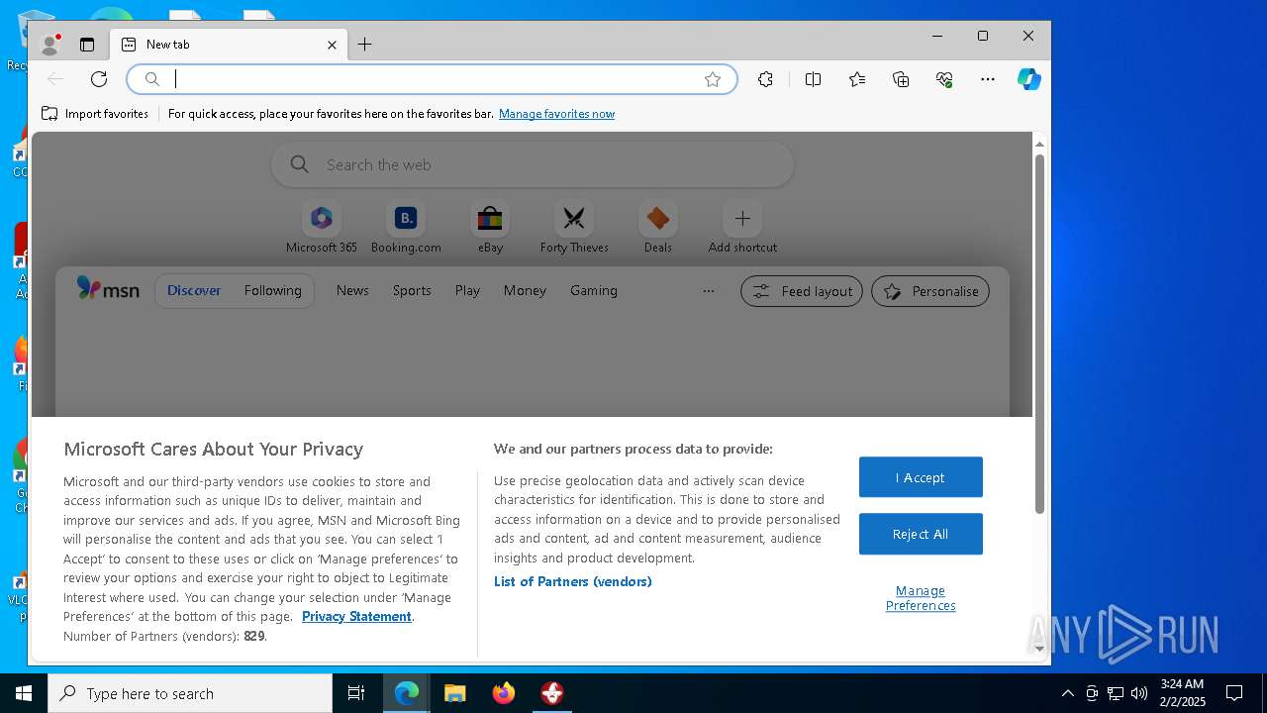Open Forty Thieves shortcut
The width and height of the screenshot is (1267, 713).
(574, 228)
